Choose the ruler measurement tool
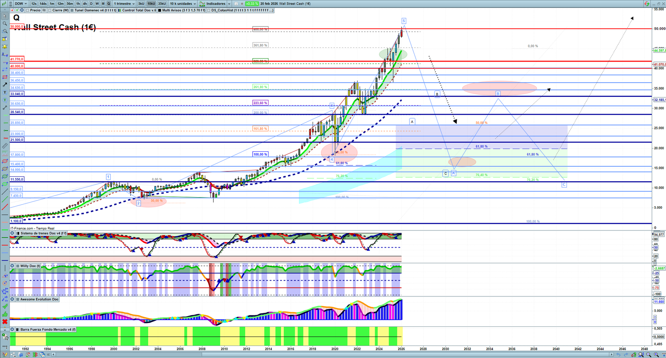The width and height of the screenshot is (666, 358). pyautogui.click(x=5, y=146)
